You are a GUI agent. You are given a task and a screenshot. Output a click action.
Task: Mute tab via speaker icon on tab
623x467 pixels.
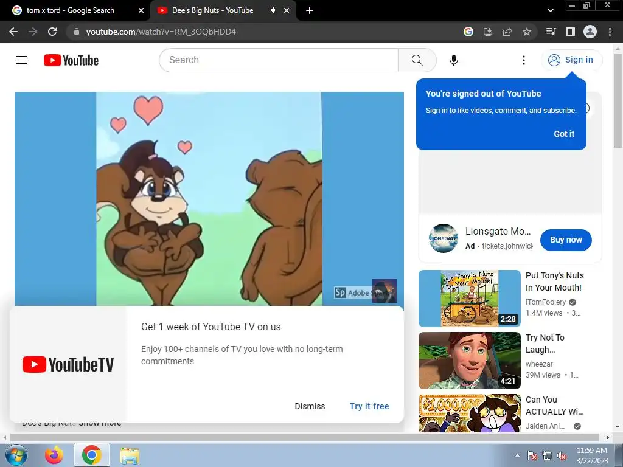coord(273,10)
